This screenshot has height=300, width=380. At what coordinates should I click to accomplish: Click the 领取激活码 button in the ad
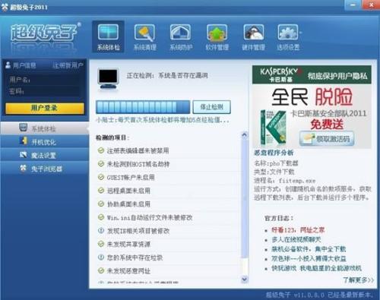pyautogui.click(x=327, y=139)
